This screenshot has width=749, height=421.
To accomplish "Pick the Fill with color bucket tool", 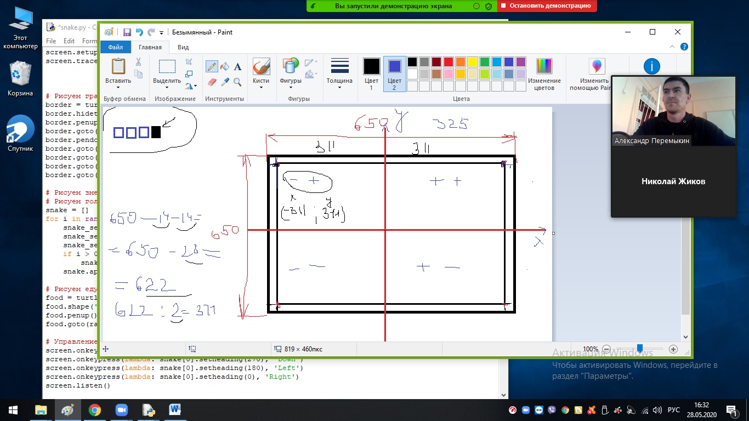I will (224, 66).
